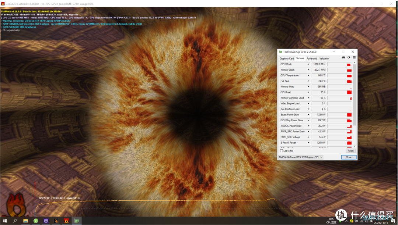The height and width of the screenshot is (225, 398).
Task: Click the FurMark title bar app icon
Action: (x=3, y=4)
